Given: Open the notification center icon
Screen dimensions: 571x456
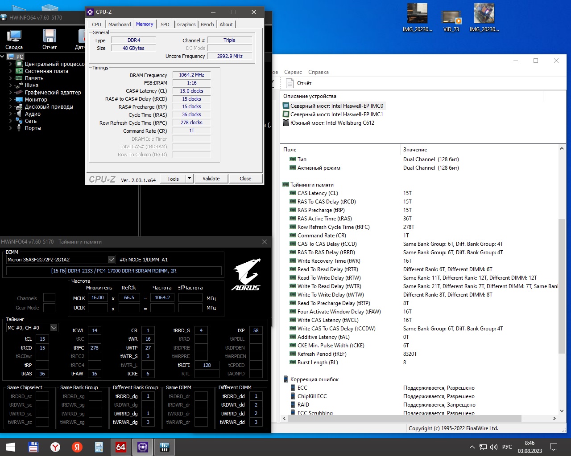Looking at the screenshot, I should [x=554, y=447].
